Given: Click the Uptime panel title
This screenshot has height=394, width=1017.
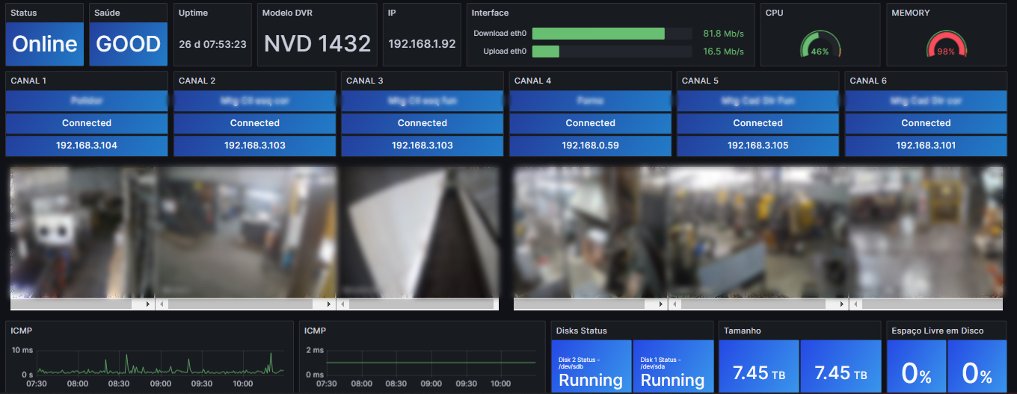Looking at the screenshot, I should click(194, 13).
